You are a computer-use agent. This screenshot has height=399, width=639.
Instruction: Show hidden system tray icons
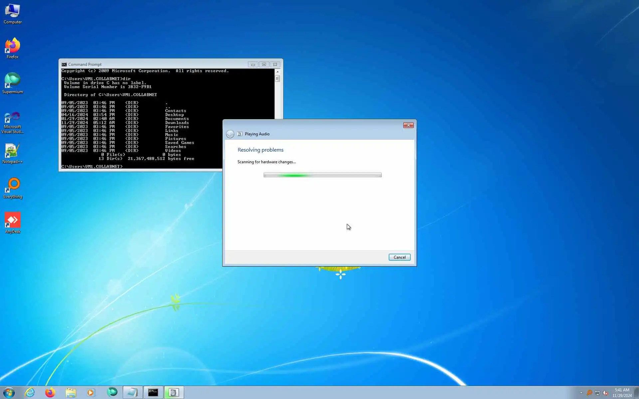[x=581, y=393]
